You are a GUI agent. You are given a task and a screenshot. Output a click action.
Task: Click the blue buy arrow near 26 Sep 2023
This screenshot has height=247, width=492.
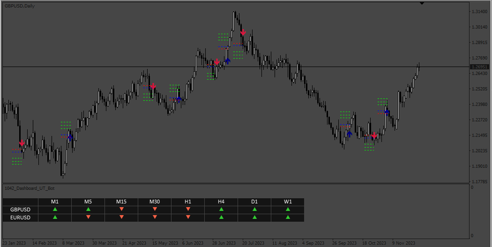coord(349,134)
